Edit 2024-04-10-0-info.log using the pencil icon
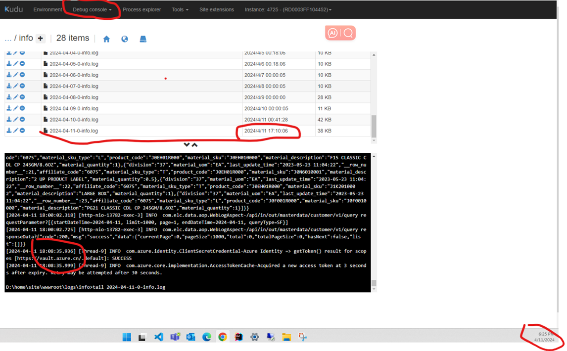This screenshot has width=567, height=351. [x=16, y=119]
